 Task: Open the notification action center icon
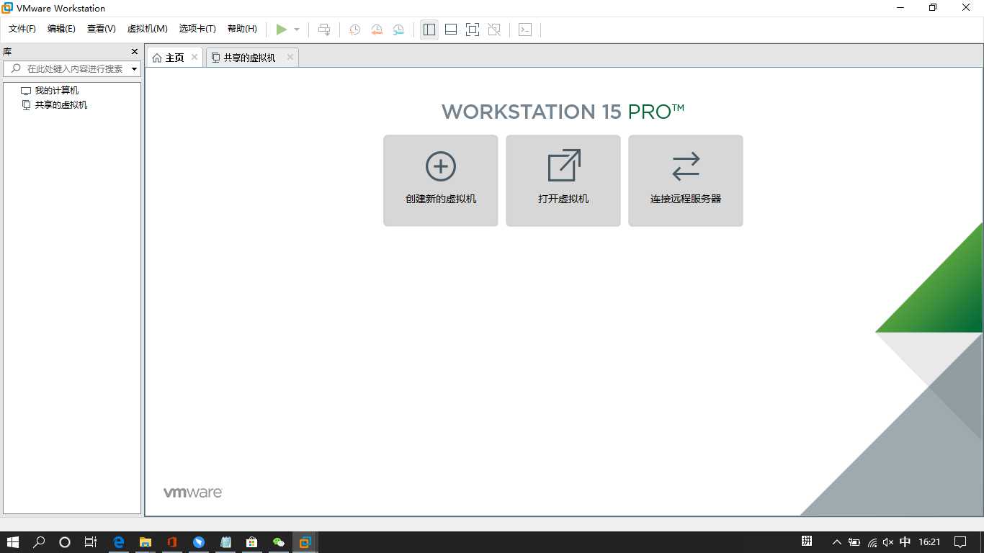pos(960,542)
